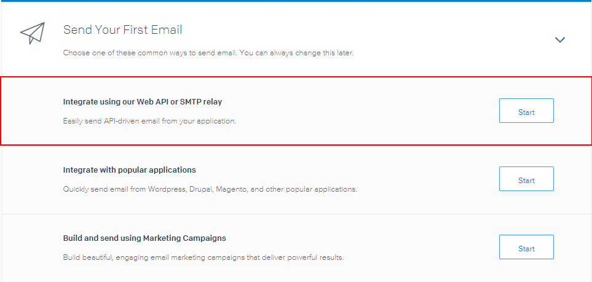
Task: Start building with Marketing Campaigns
Action: [x=526, y=248]
